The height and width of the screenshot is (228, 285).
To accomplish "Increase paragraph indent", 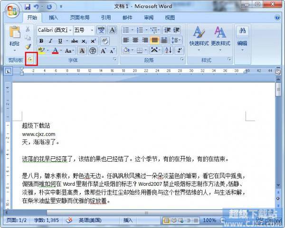I will (176, 30).
